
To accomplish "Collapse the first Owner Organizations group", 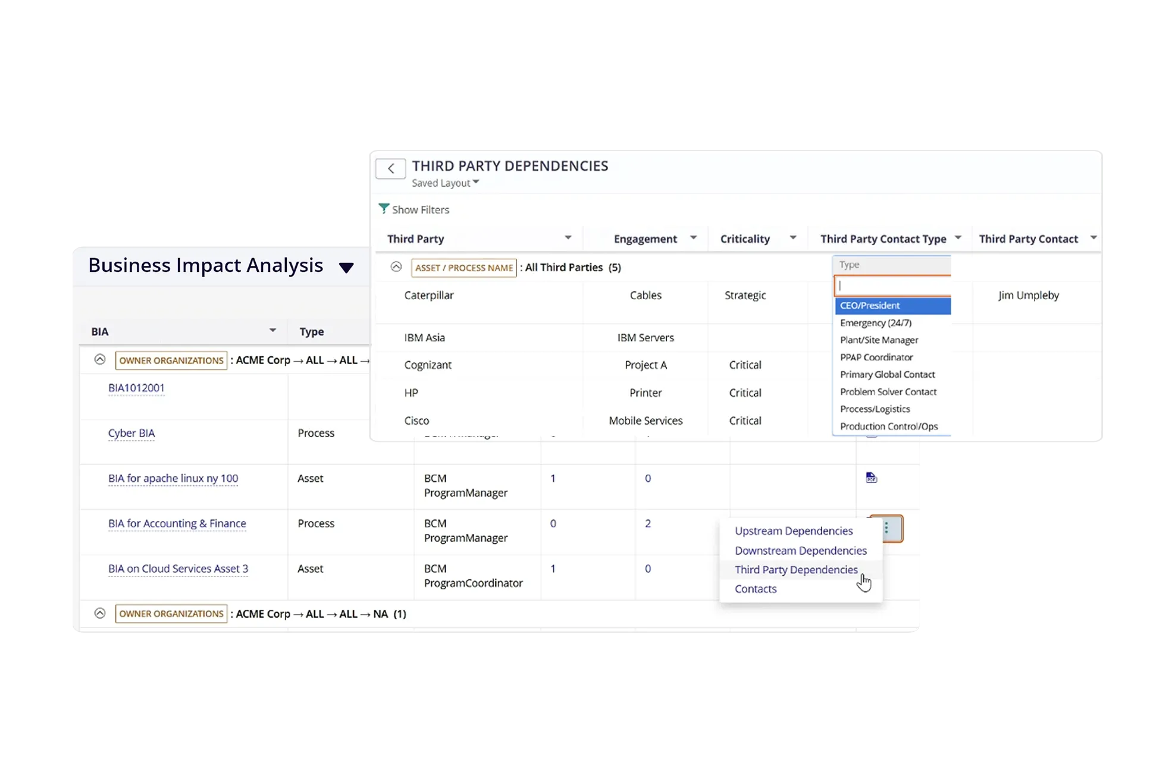I will tap(100, 360).
